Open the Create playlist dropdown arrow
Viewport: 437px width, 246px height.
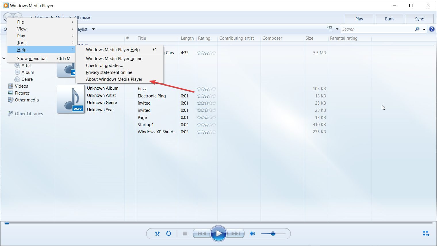click(93, 29)
